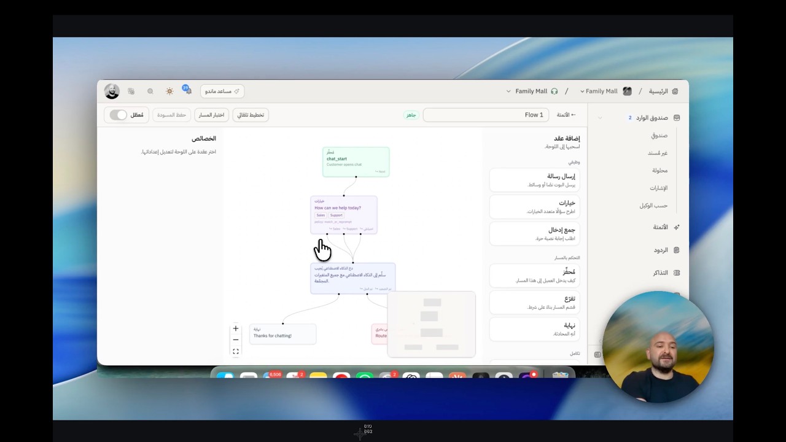Select the AI handoff node on the canvas
The width and height of the screenshot is (786, 442).
(353, 279)
